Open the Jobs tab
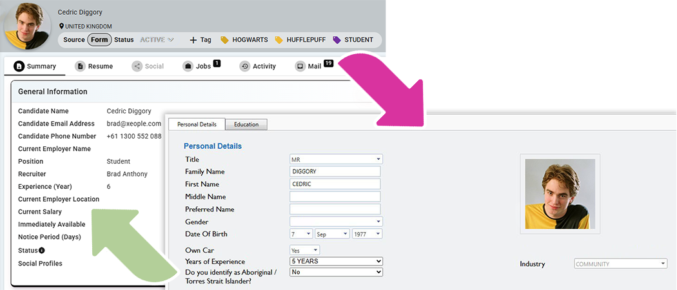The height and width of the screenshot is (290, 677). coord(201,66)
